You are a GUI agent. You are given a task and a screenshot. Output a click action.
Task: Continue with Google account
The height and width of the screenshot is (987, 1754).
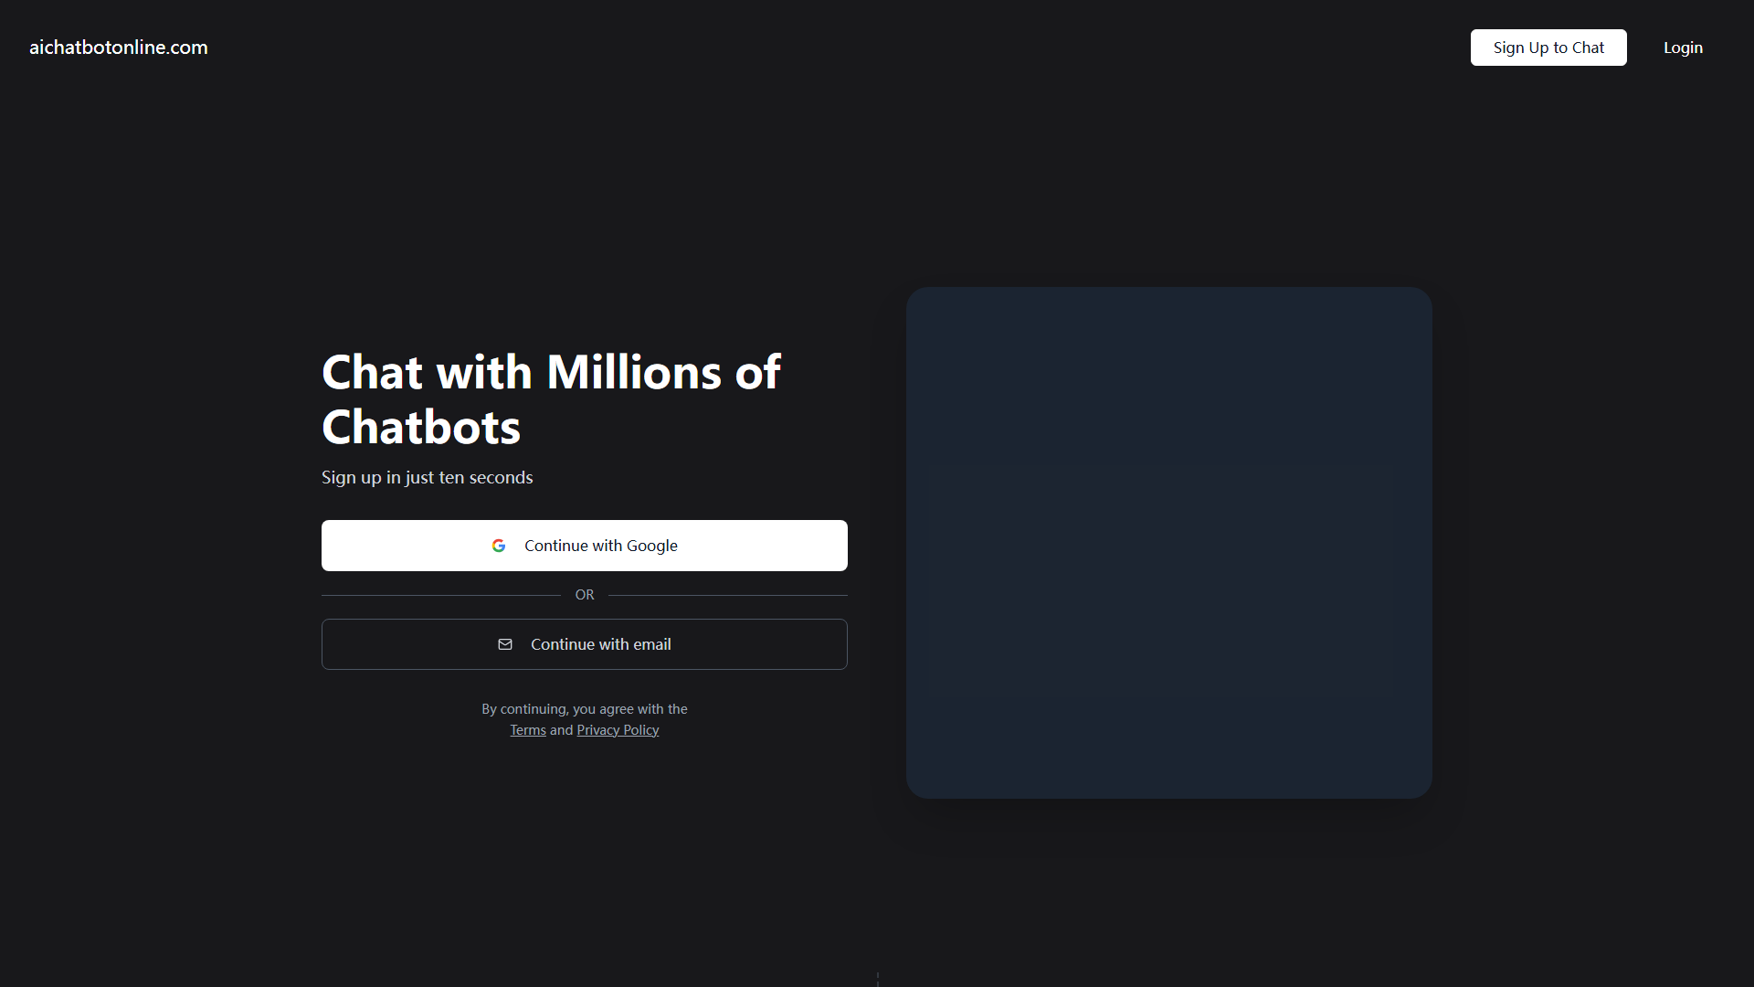tap(585, 546)
